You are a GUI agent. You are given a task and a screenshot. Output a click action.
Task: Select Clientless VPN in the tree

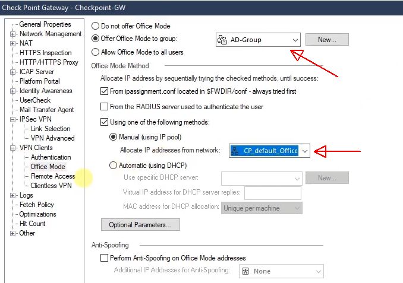coord(51,186)
